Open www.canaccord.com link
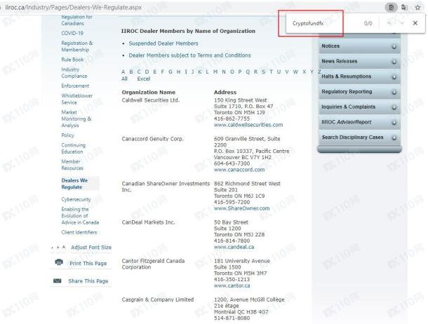 coord(239,170)
